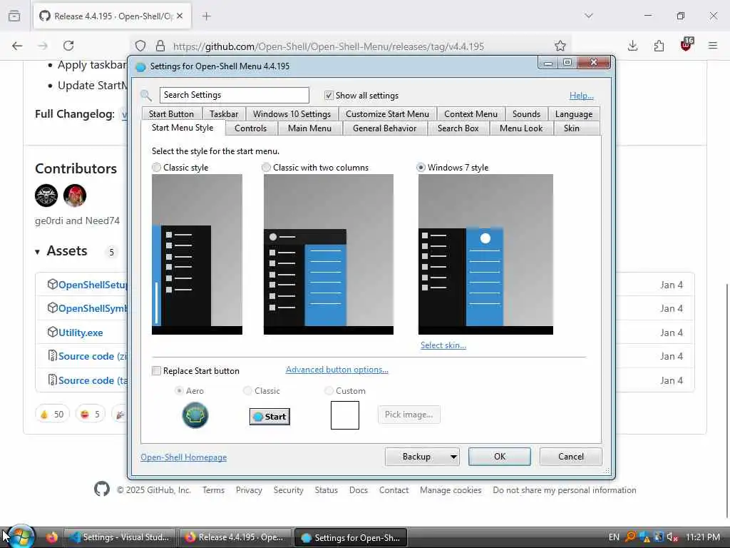Screen dimensions: 730x548
Task: Click the Utility.exe asset link
Action: 81,333
